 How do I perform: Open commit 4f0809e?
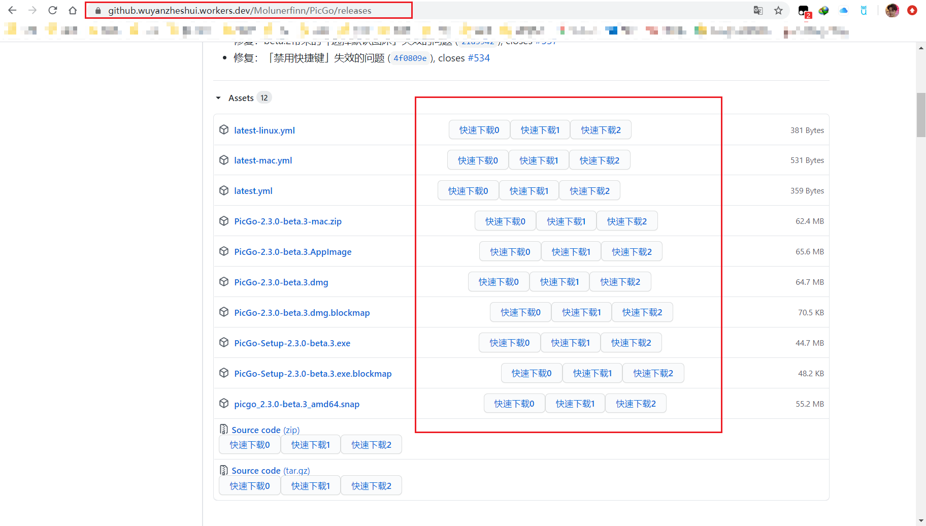click(x=409, y=58)
